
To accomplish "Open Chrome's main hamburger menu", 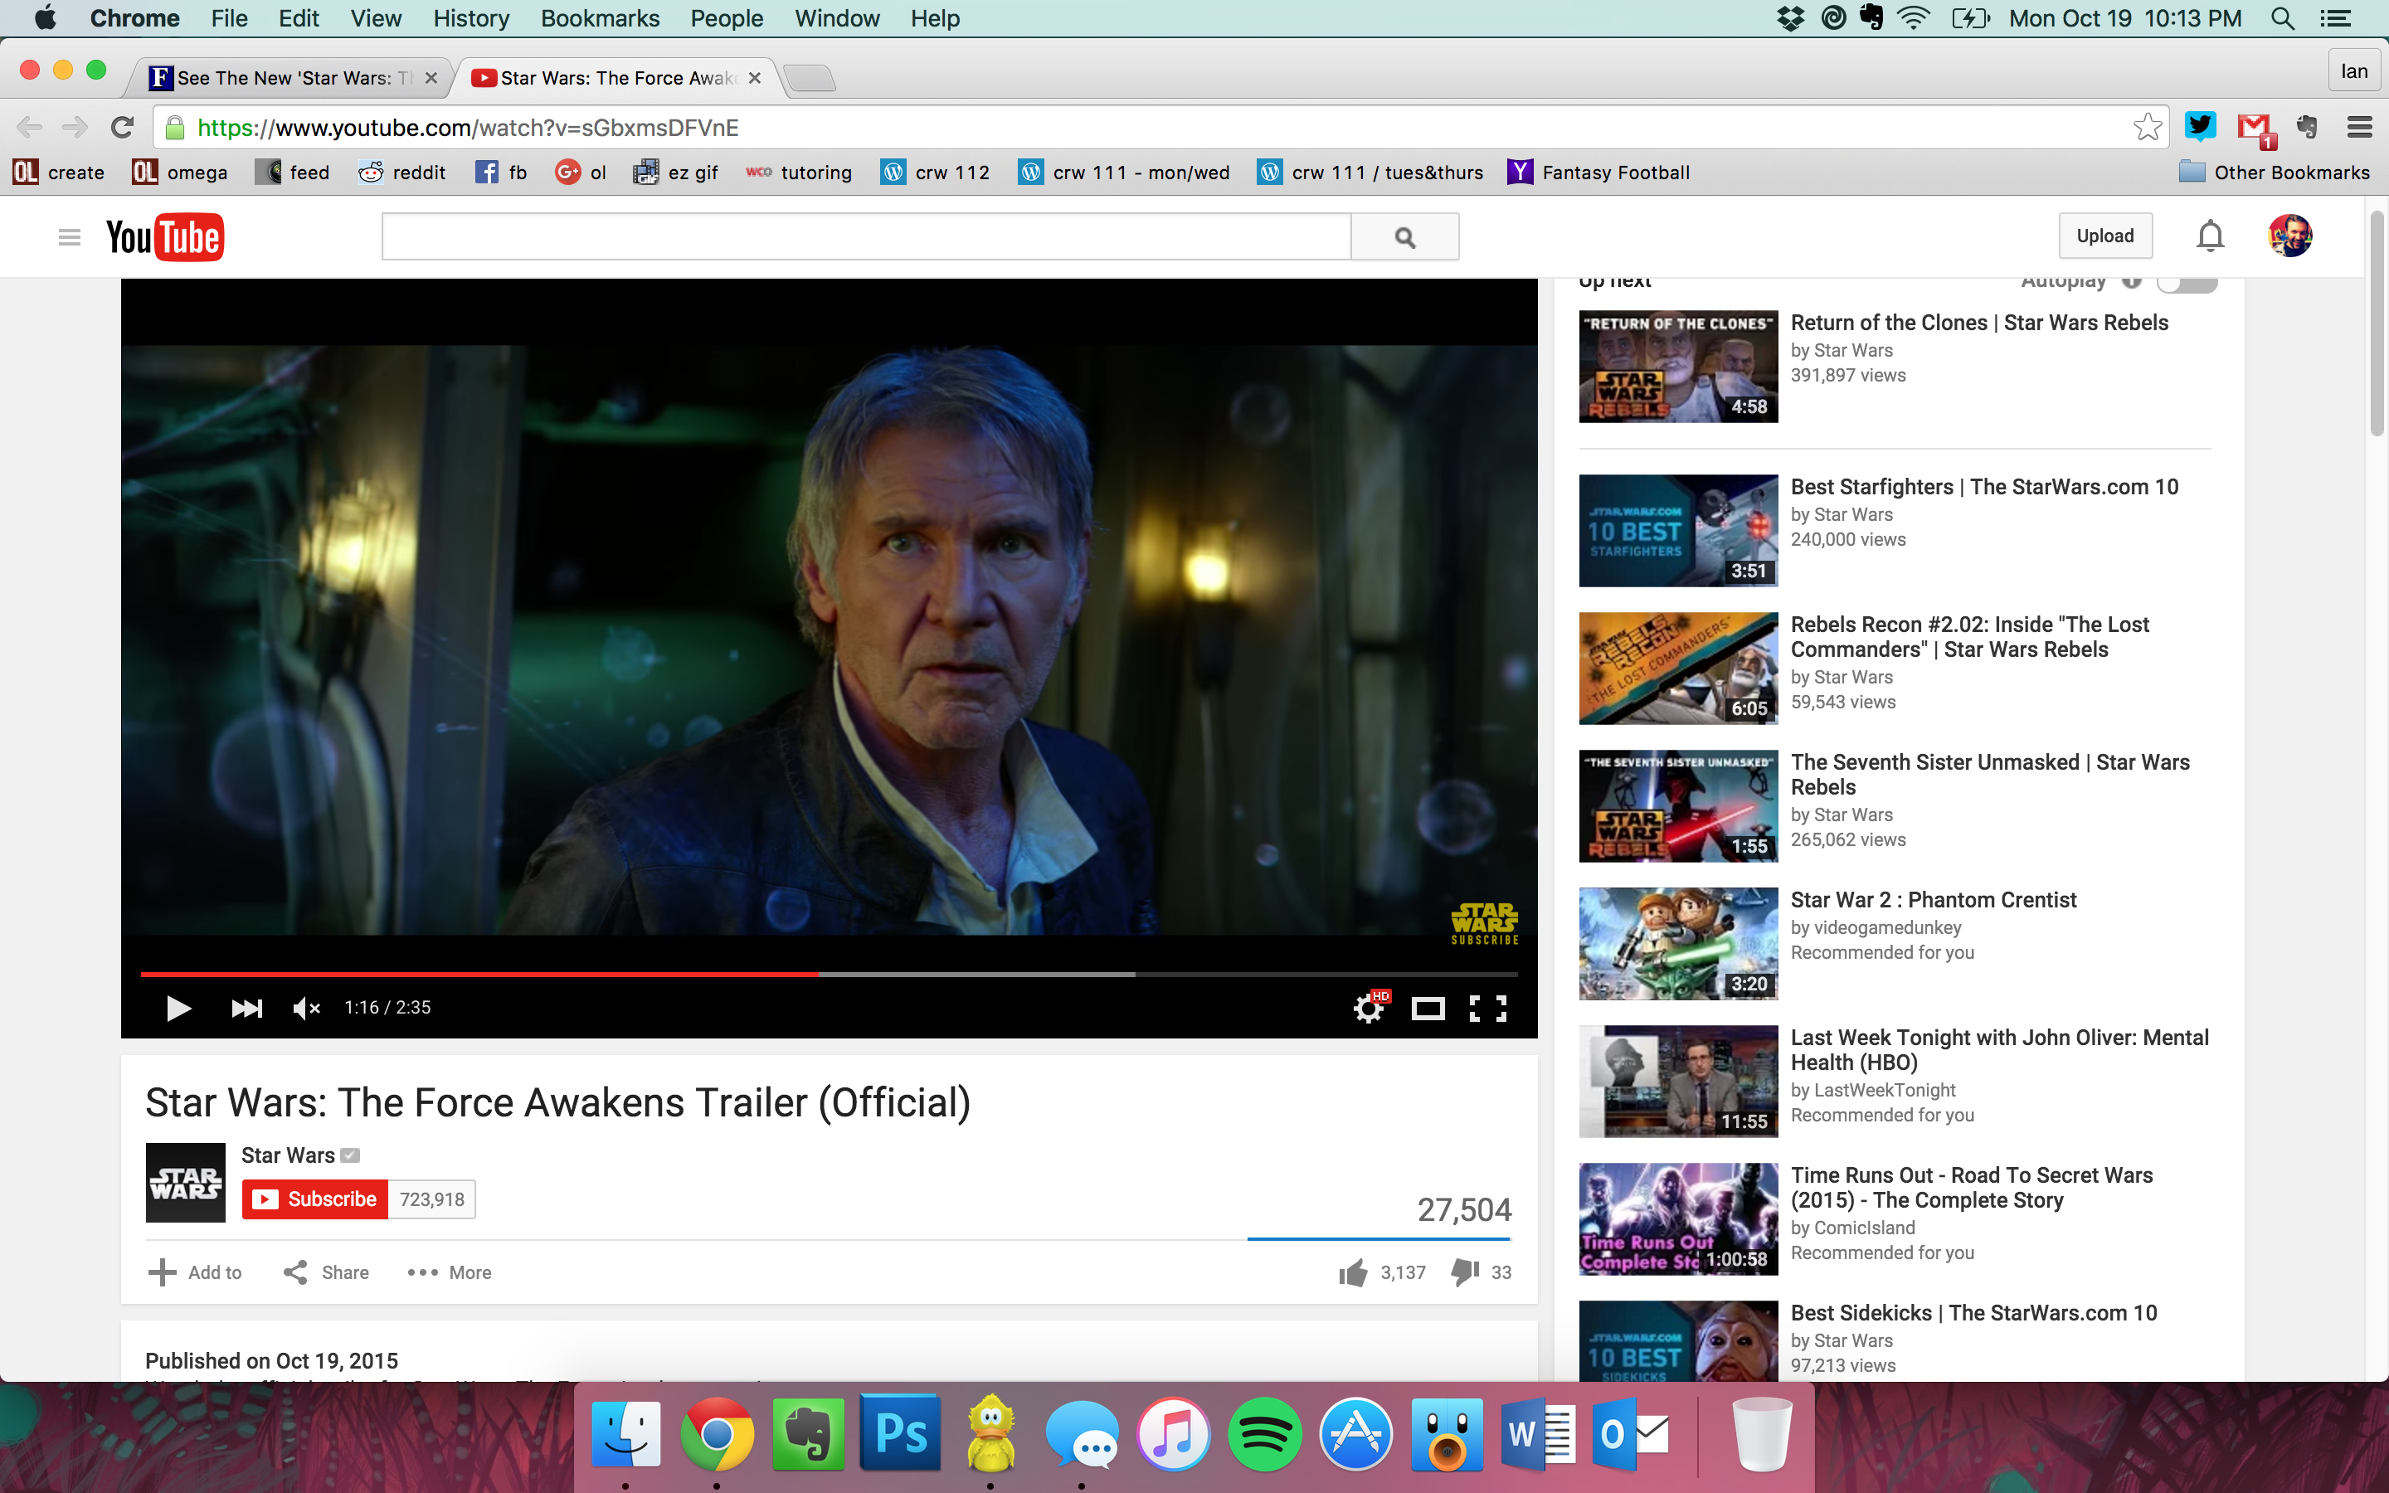I will pos(2359,126).
